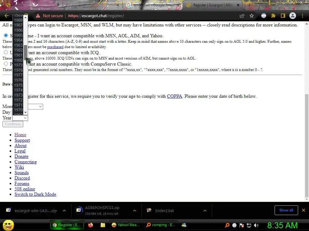
Task: Open escargot-wlm zip download options chevron
Action: click(64, 211)
